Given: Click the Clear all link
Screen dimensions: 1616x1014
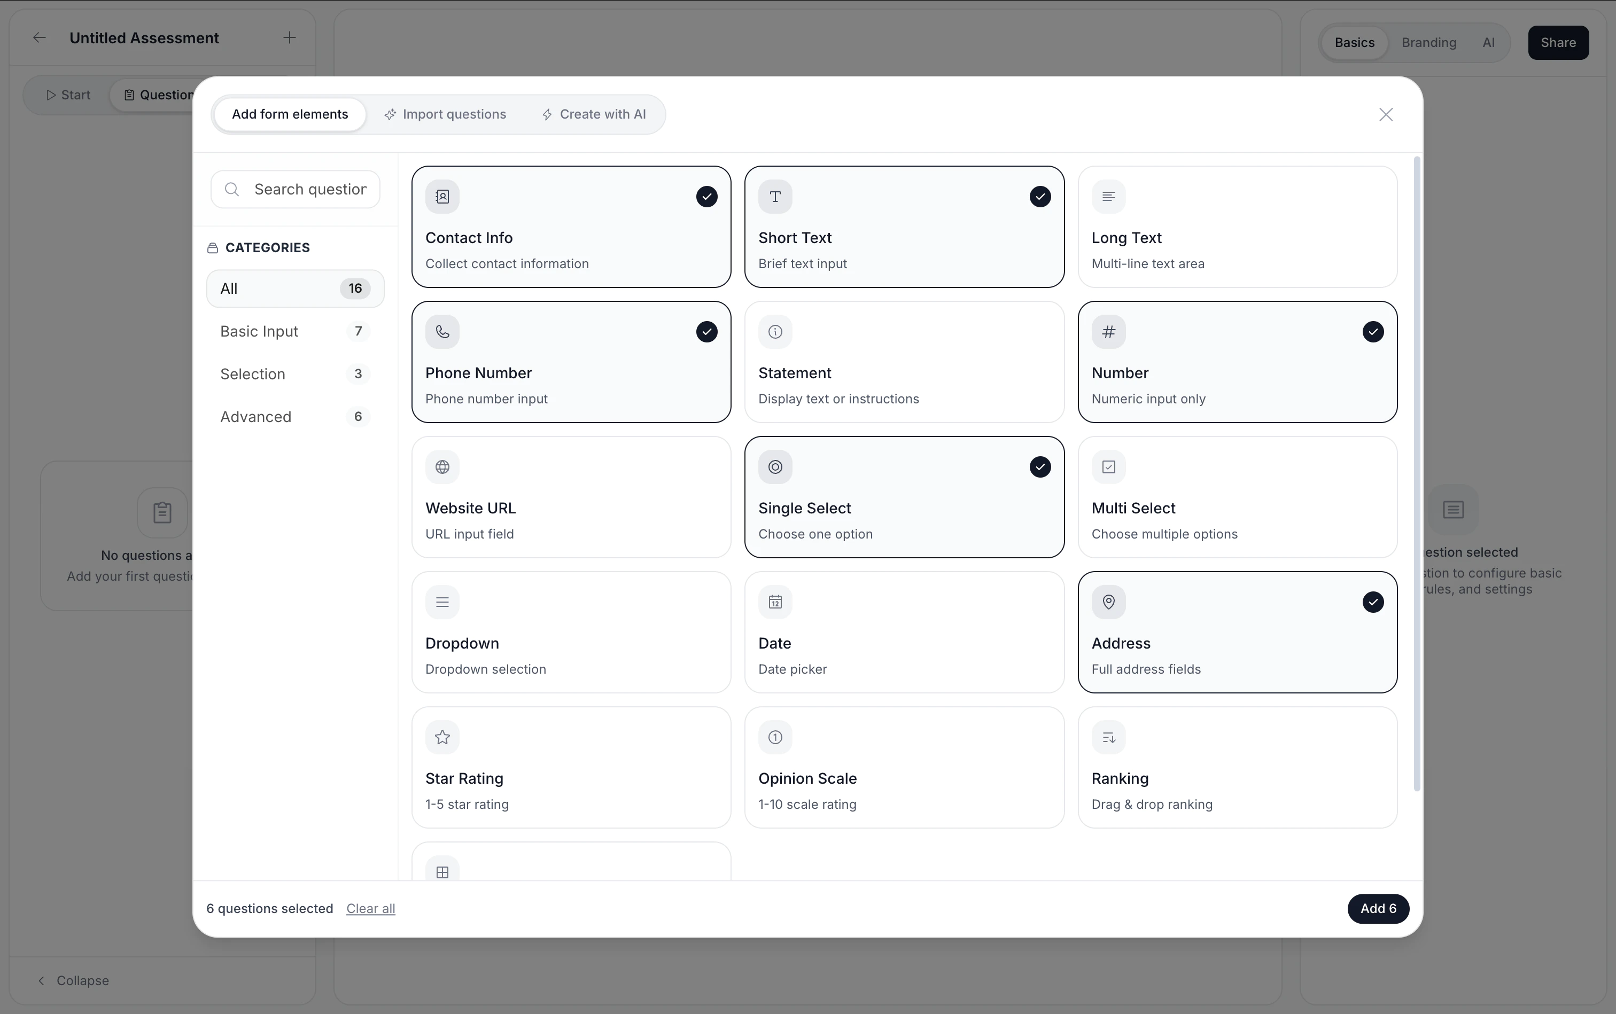Looking at the screenshot, I should [370, 909].
